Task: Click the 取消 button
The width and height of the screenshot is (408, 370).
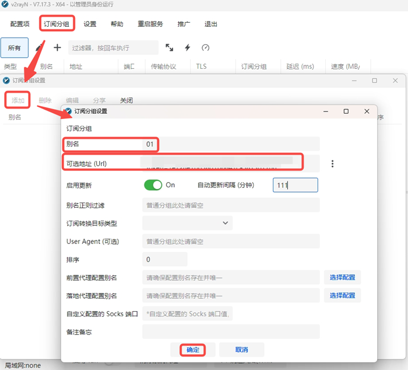Action: coord(242,350)
